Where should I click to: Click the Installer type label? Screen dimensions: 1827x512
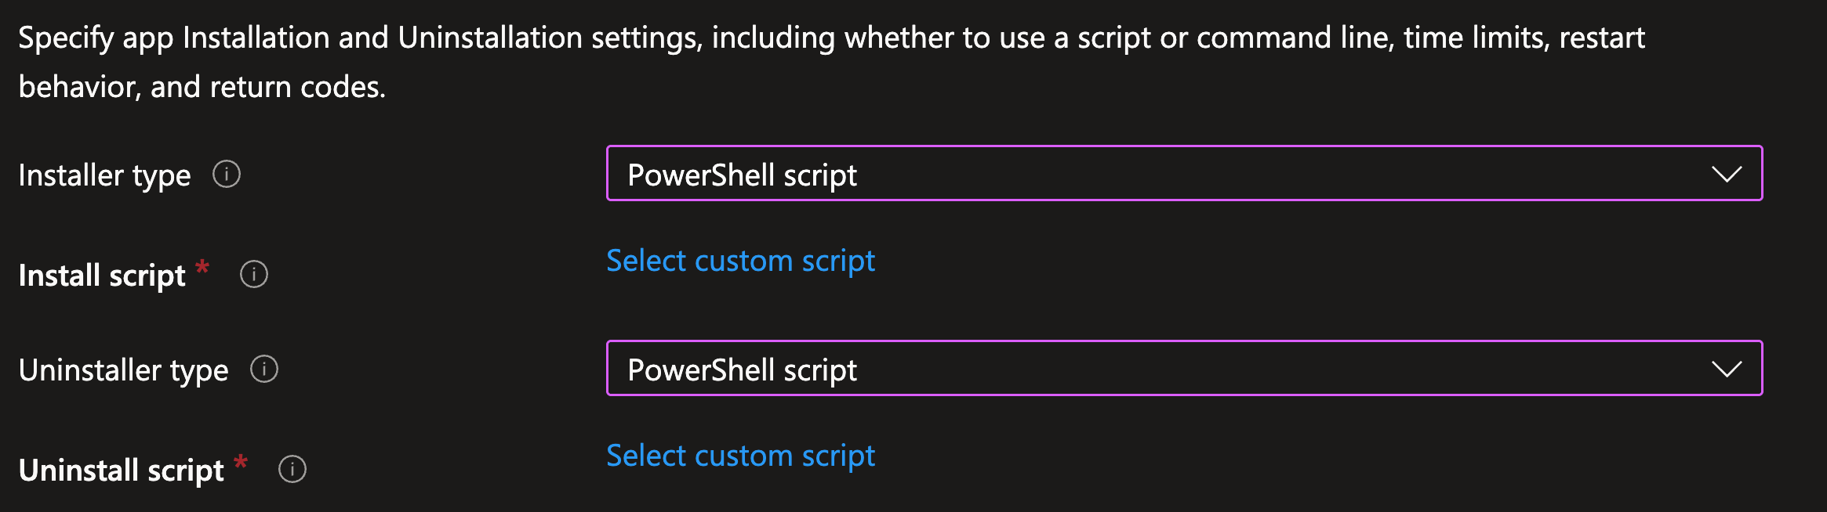coord(104,175)
